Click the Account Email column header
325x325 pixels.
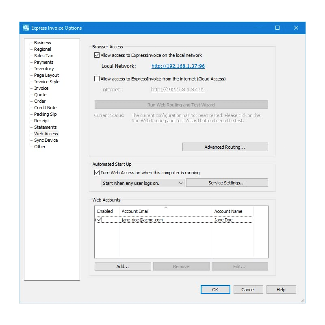coord(165,211)
